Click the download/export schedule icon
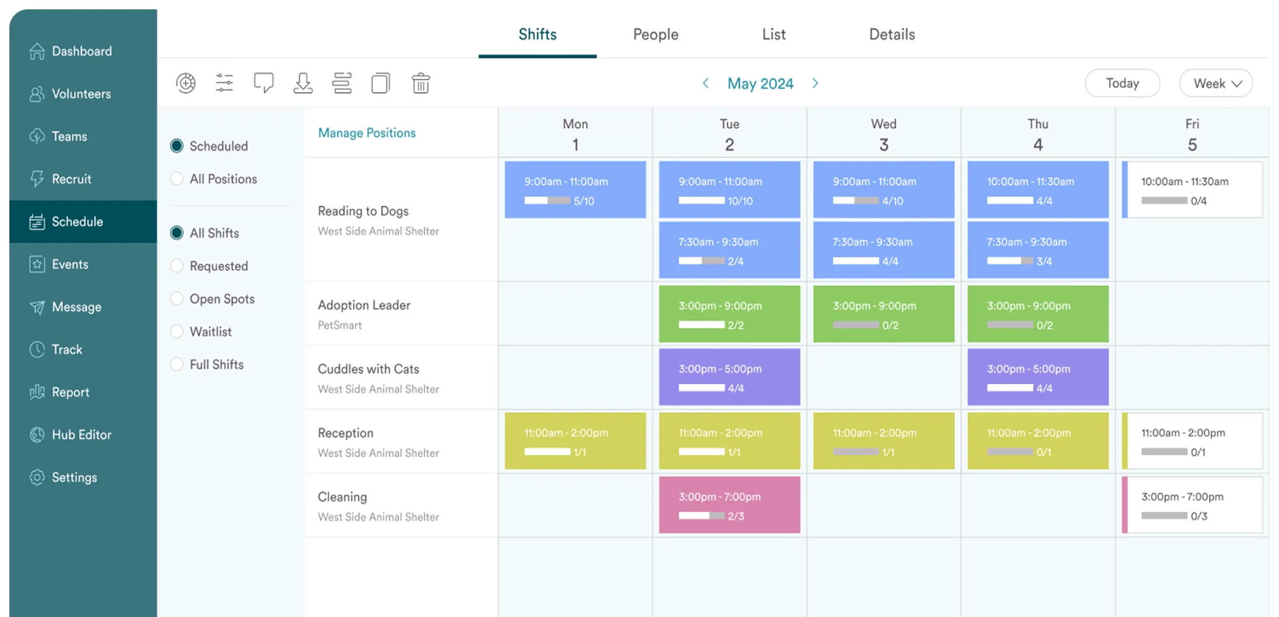This screenshot has width=1279, height=617. 303,83
